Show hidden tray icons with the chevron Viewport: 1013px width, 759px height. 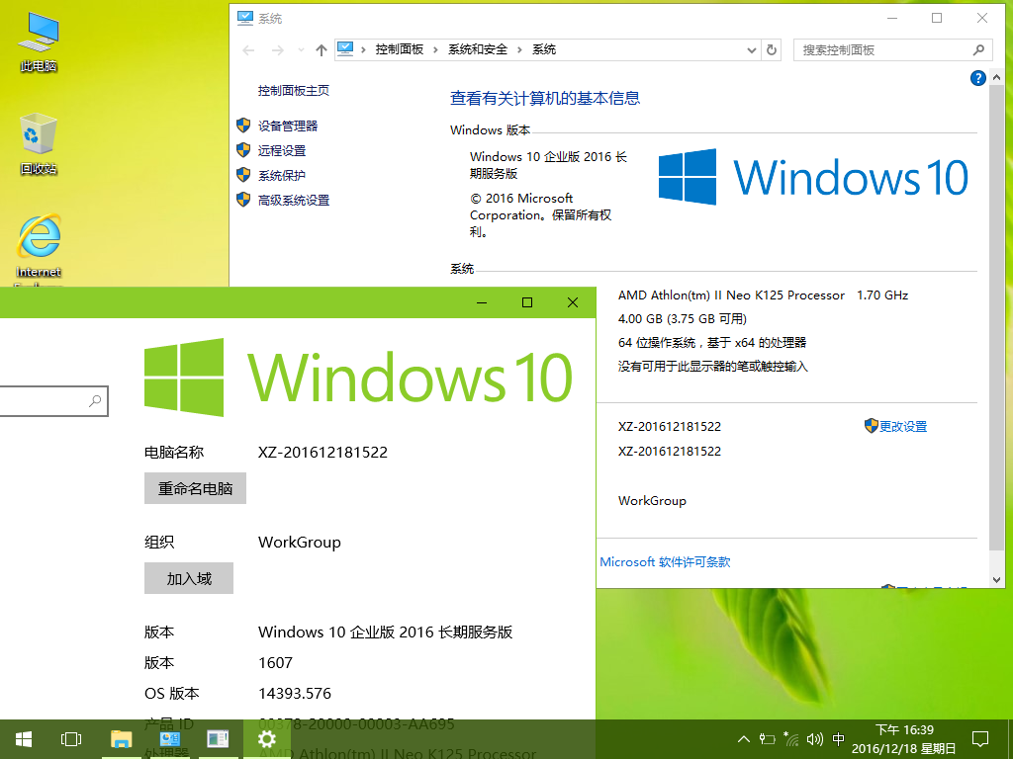coord(744,739)
